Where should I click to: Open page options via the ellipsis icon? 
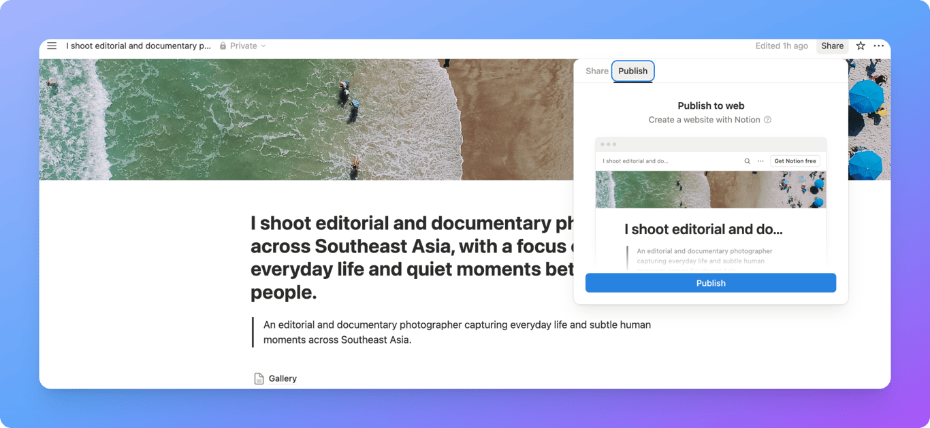tap(878, 46)
